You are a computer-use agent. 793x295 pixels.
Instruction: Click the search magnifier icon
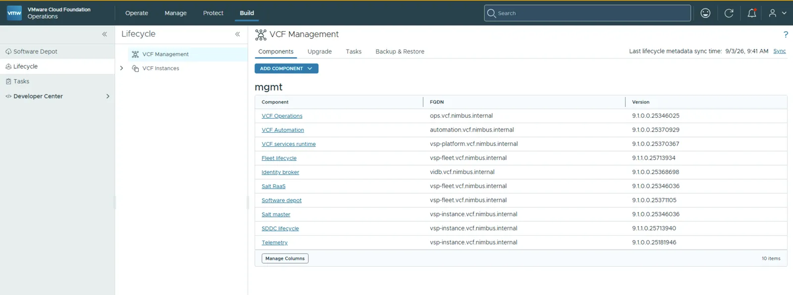click(491, 13)
